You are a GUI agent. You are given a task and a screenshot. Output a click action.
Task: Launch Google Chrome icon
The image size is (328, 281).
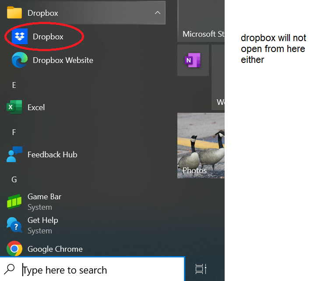[x=14, y=249]
